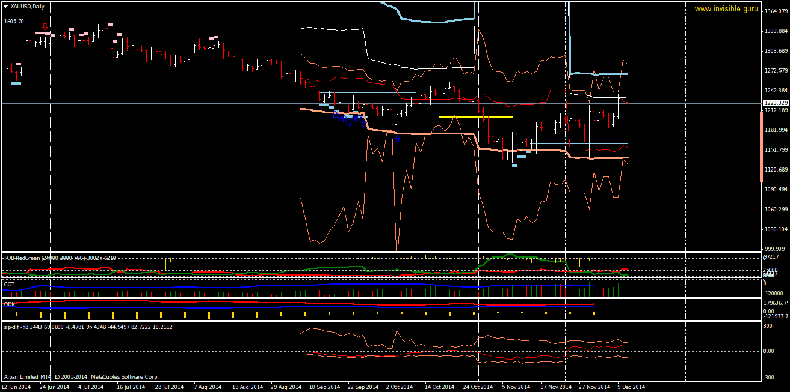790x392 pixels.
Task: Click the Alpari Limited MT4 copyright text
Action: [81, 377]
